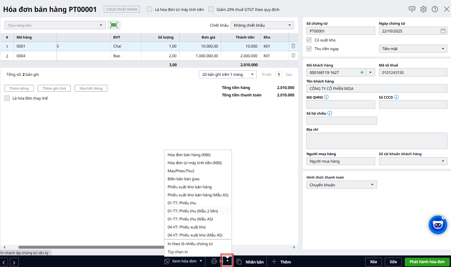Expand the records-per-page dropdown
The height and width of the screenshot is (267, 451).
(x=228, y=75)
